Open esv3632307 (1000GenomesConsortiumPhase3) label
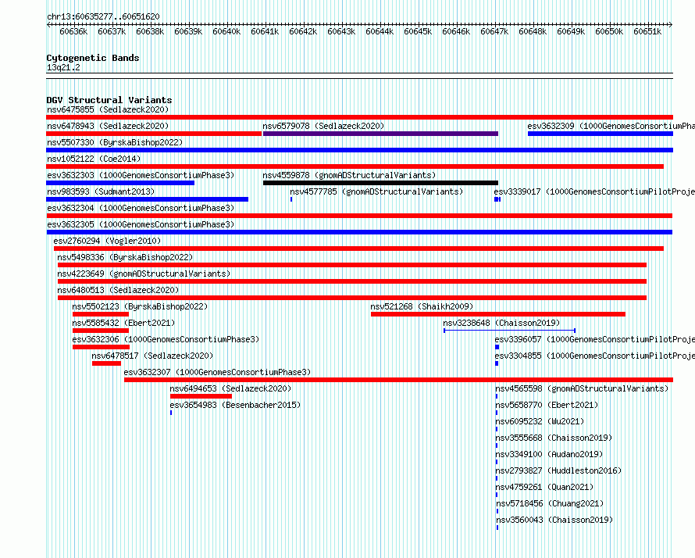The width and height of the screenshot is (695, 558). 217,372
